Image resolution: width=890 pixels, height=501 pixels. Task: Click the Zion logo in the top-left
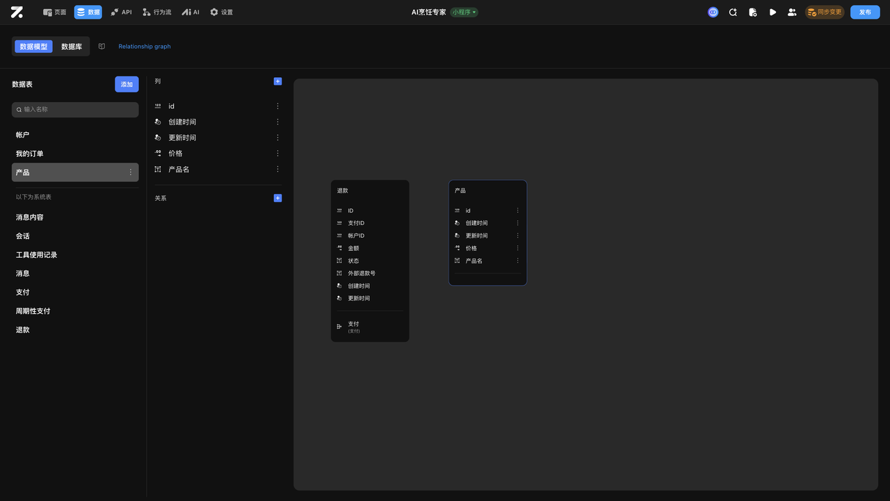(x=17, y=12)
